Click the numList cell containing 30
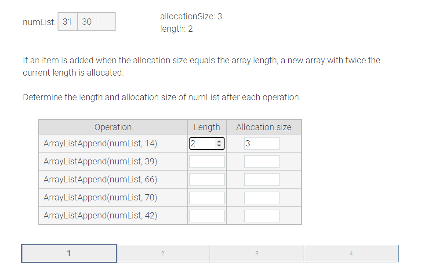 [x=86, y=21]
